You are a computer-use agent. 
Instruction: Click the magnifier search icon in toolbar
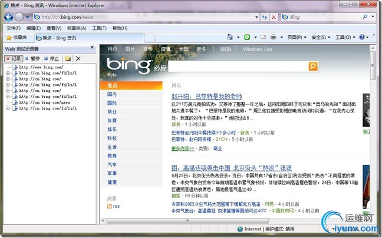365,17
